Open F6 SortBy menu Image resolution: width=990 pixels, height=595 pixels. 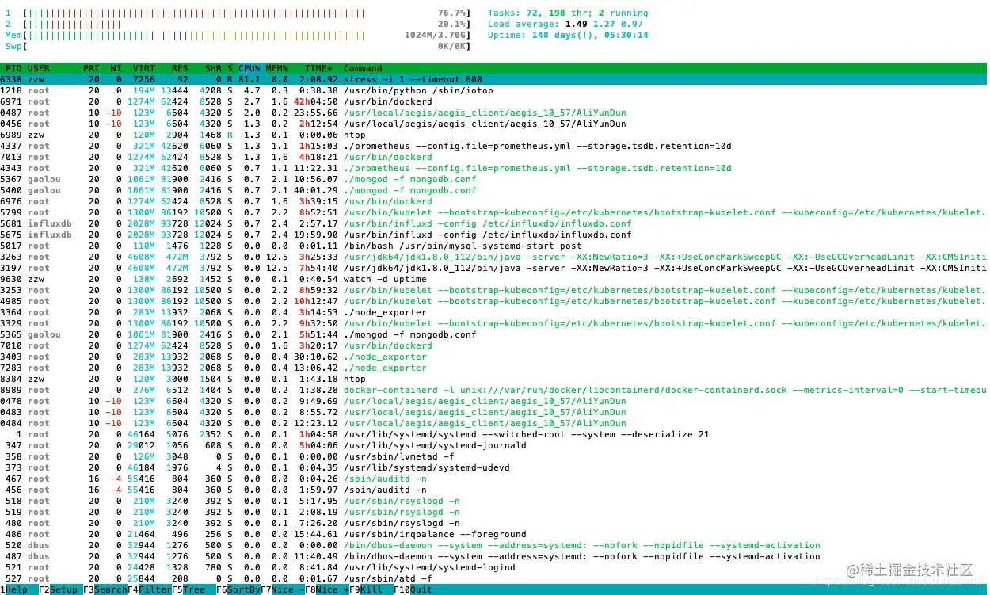(x=238, y=589)
